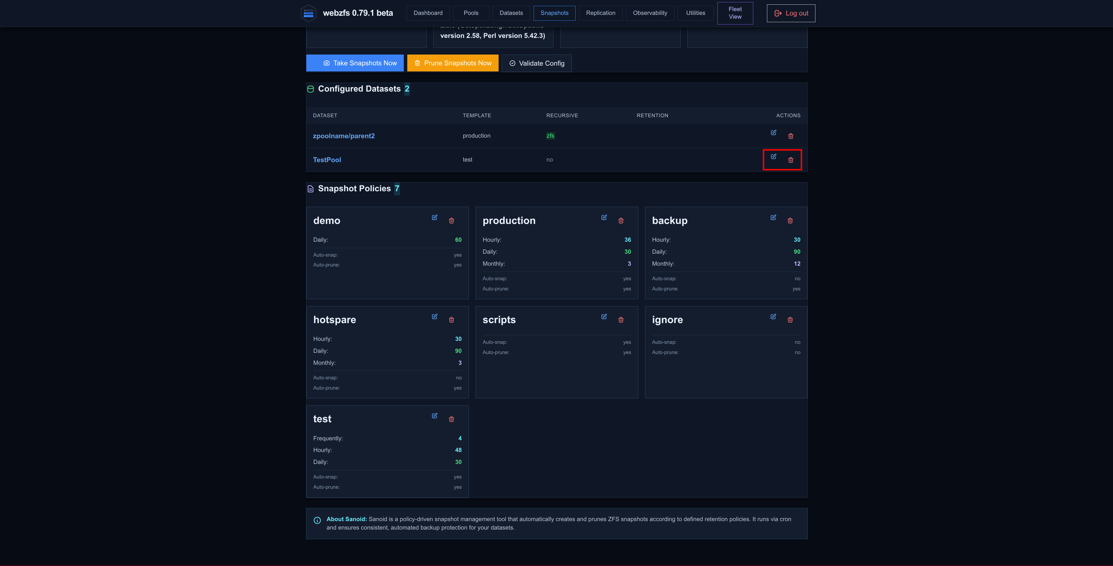Delete the zpoolname/parent2 dataset entry

coord(791,136)
